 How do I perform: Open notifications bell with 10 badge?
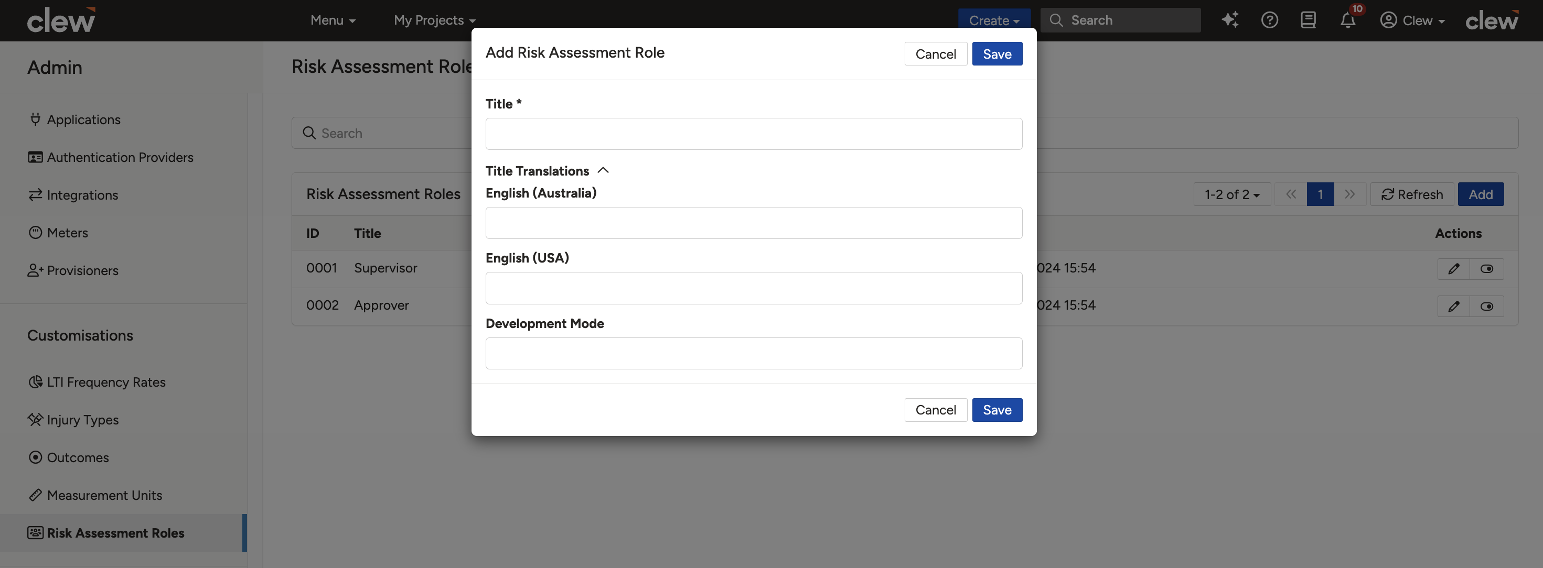1348,20
